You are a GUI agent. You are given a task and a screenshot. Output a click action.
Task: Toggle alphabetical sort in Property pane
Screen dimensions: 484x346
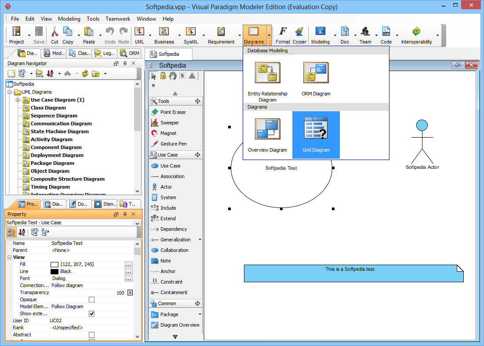click(x=22, y=233)
